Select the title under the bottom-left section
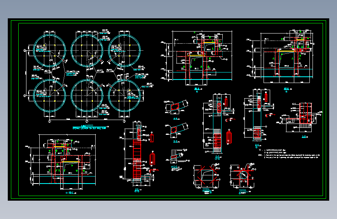 (71, 193)
